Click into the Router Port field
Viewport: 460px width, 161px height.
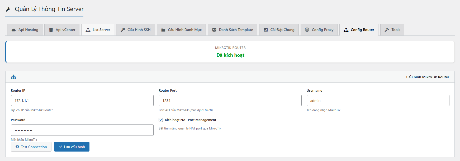click(230, 101)
